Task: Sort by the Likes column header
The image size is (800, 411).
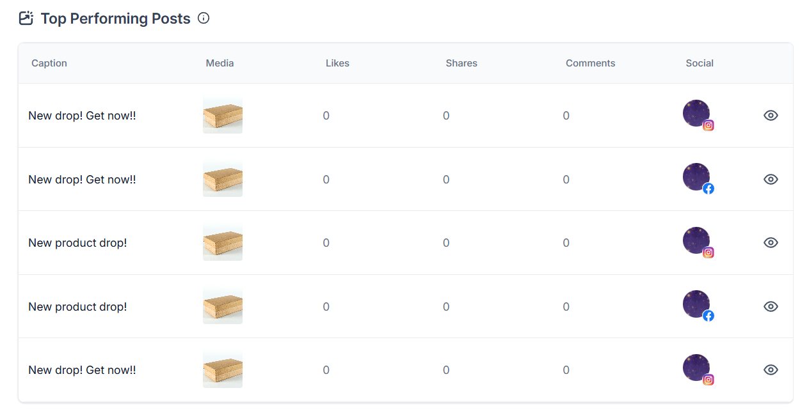Action: click(337, 63)
